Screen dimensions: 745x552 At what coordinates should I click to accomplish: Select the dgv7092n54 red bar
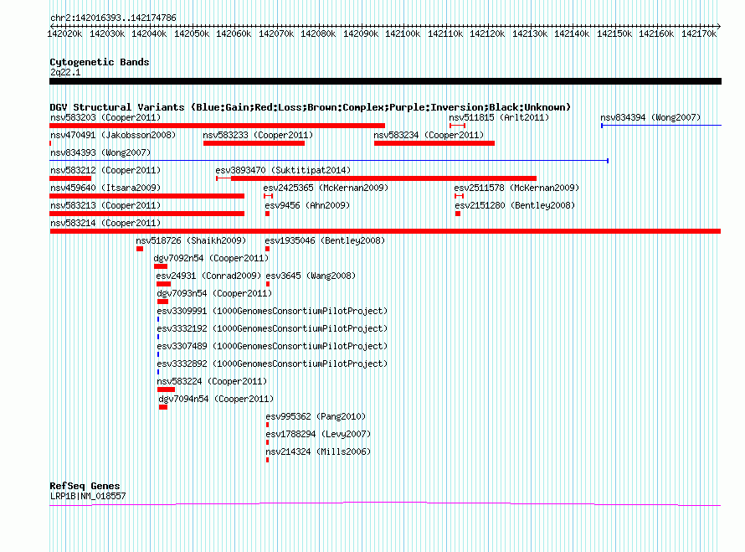[x=161, y=266]
